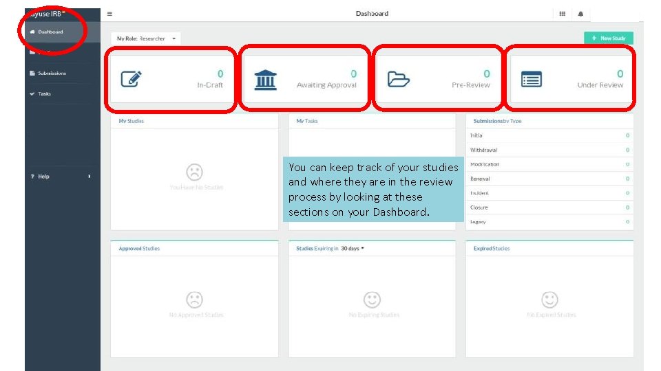Click the Incident submission type row
Image resolution: width=661 pixels, height=371 pixels.
point(549,193)
